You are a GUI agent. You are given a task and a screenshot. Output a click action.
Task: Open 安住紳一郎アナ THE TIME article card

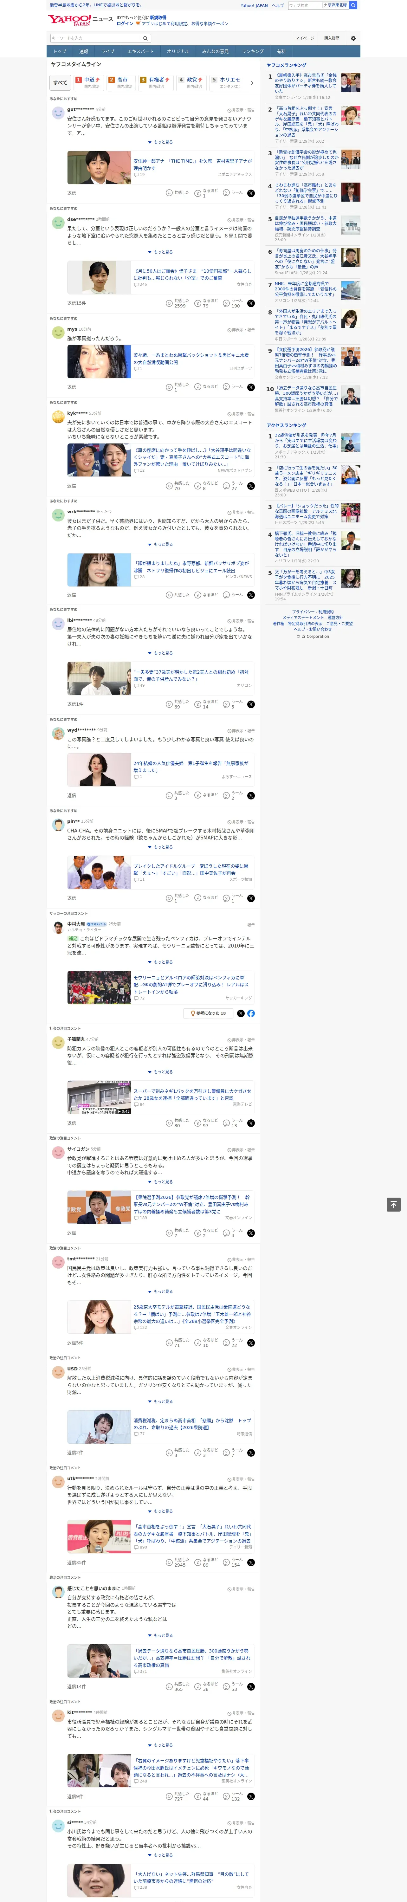[160, 168]
